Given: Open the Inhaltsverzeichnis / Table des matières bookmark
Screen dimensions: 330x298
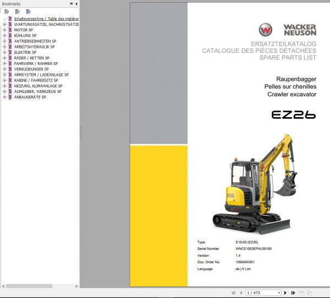Looking at the screenshot, I should (46, 19).
